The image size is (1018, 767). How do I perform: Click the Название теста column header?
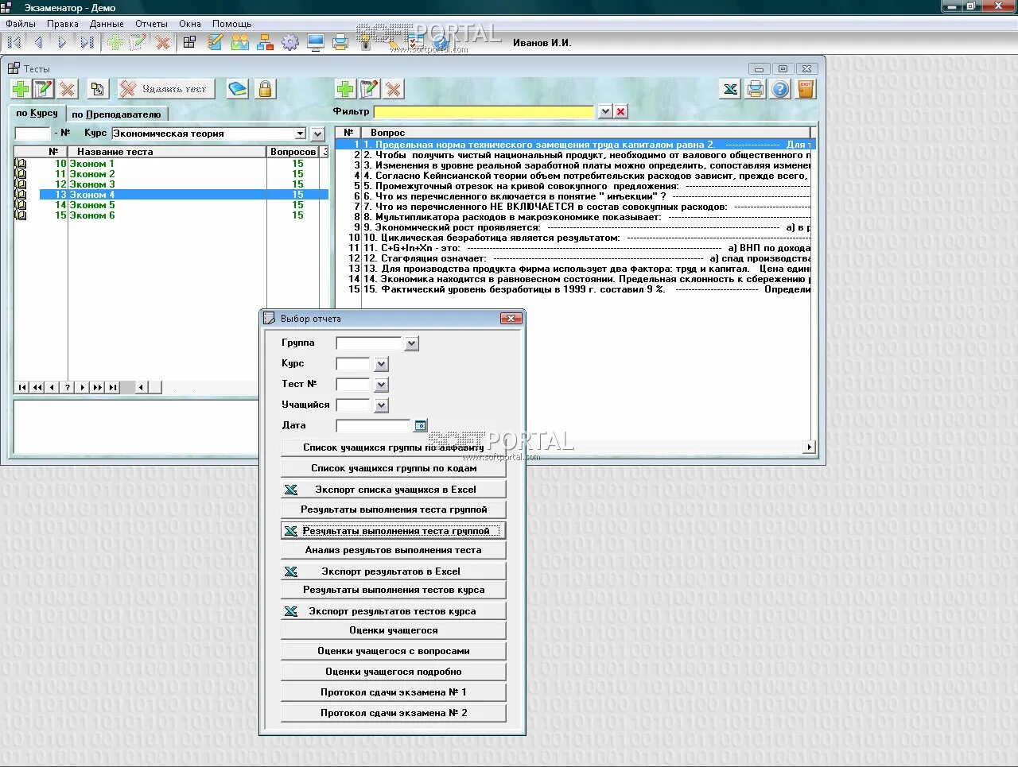pos(166,152)
